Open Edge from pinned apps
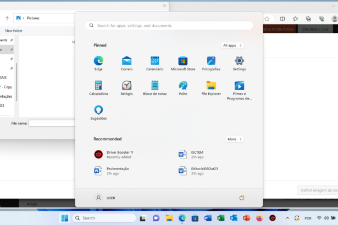Viewport: 338px width, 225px height. pos(98,63)
